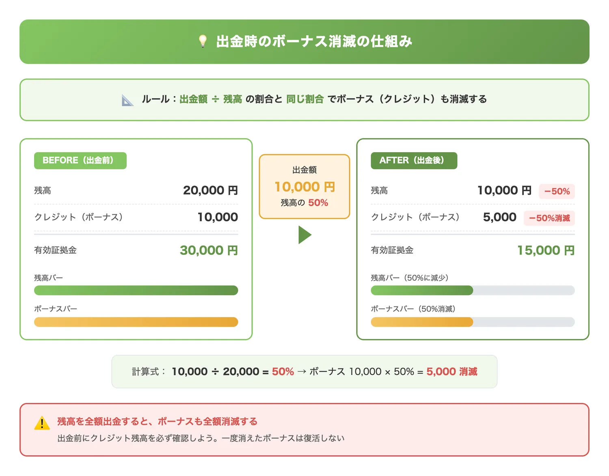Click the クレジット（ボーナス）label in AFTER panel
The width and height of the screenshot is (609, 476).
(x=415, y=217)
